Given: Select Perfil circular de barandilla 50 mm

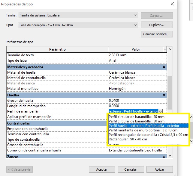Looking at the screenshot, I should click(137, 121).
